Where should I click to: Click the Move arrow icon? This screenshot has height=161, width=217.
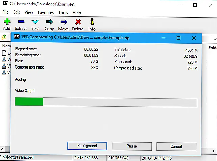pyautogui.click(x=63, y=22)
